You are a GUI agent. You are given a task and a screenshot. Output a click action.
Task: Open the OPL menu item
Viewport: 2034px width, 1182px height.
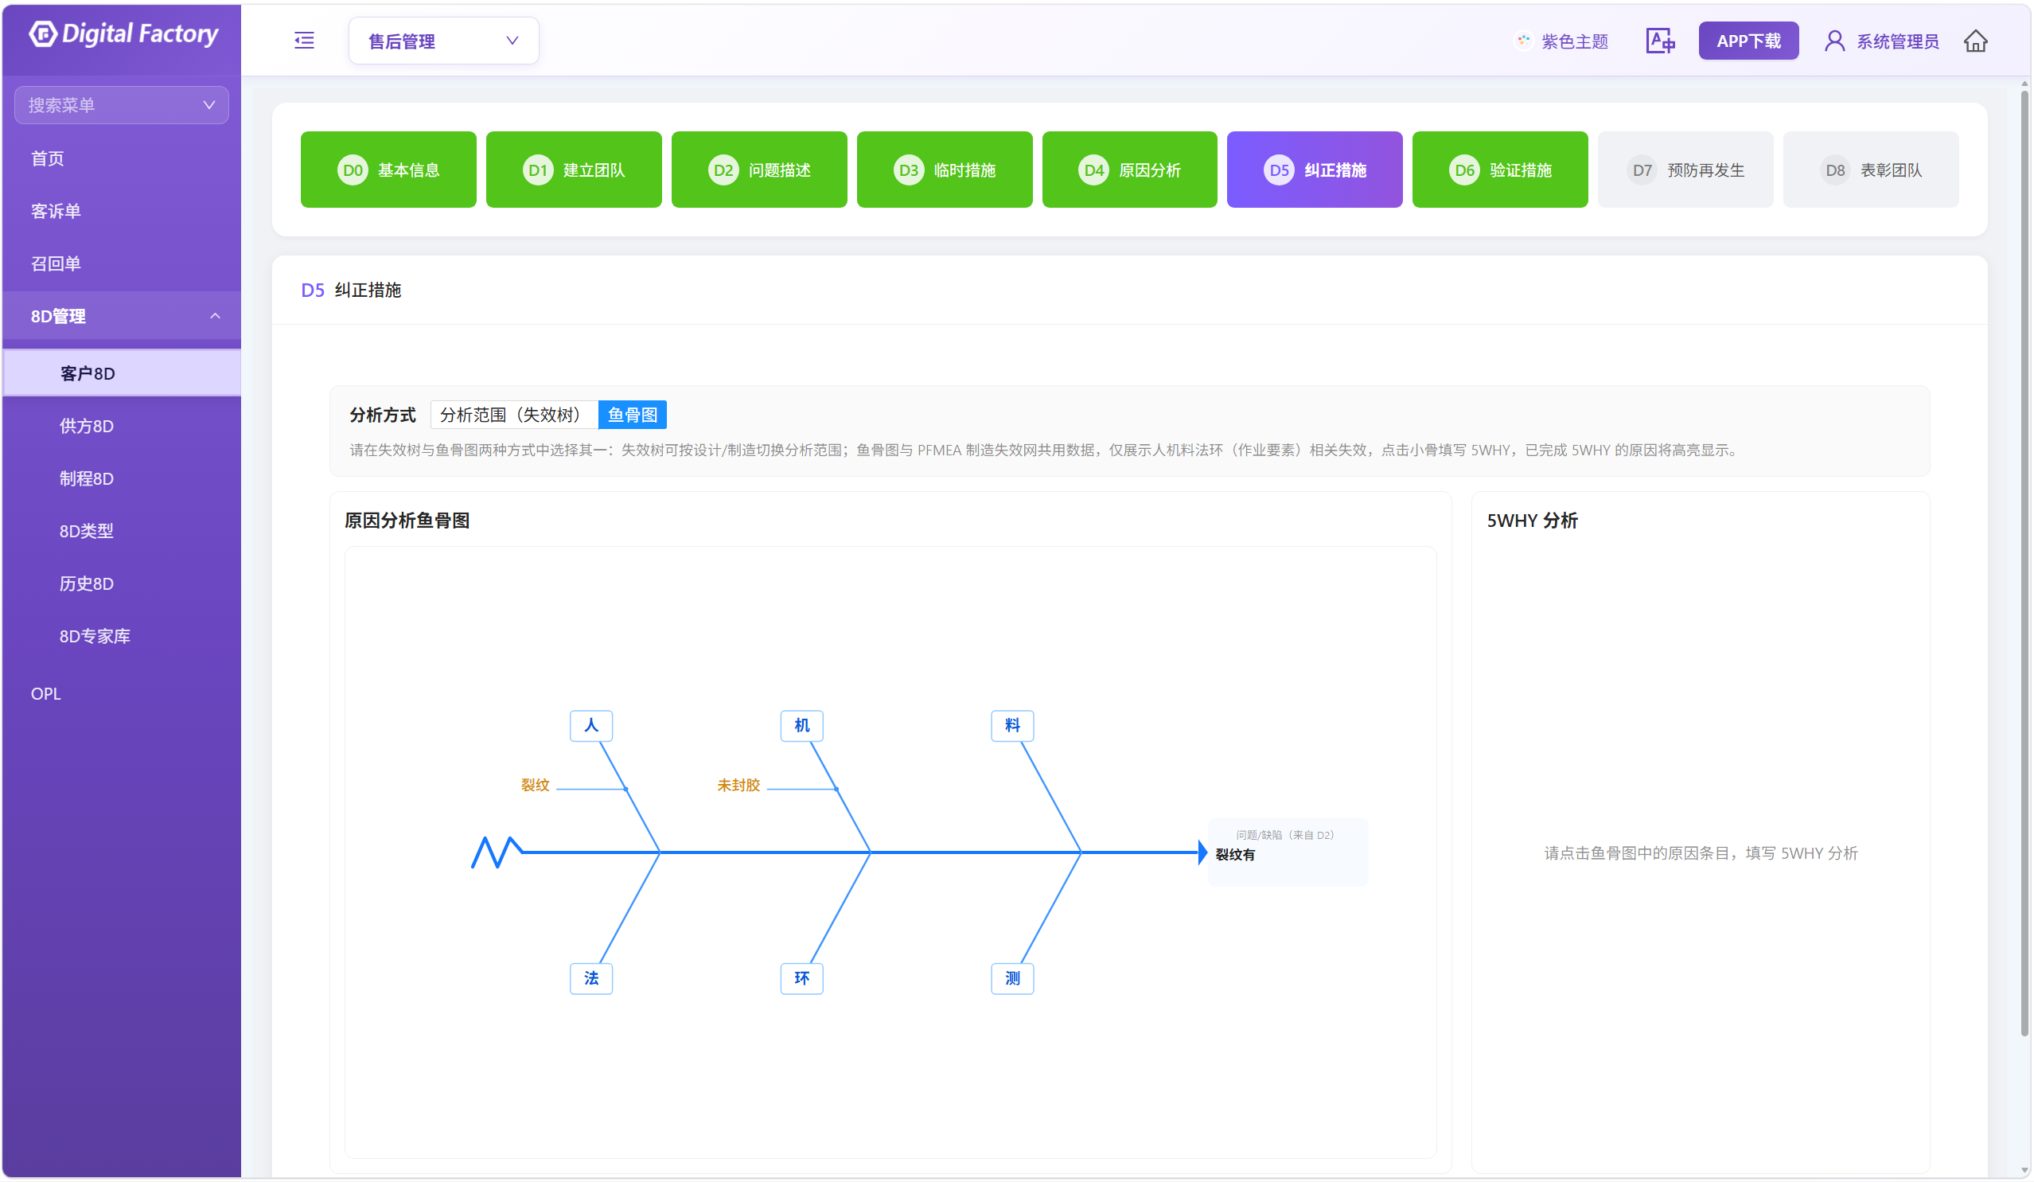click(x=121, y=693)
